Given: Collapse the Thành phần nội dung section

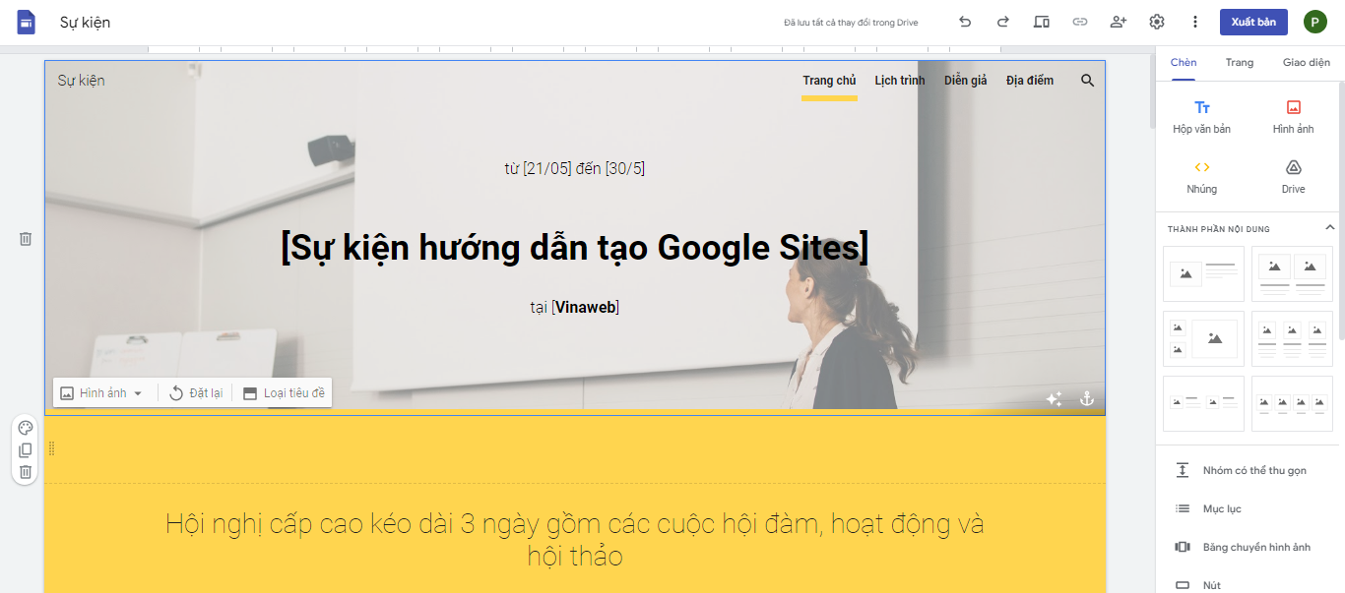Looking at the screenshot, I should coord(1329,228).
